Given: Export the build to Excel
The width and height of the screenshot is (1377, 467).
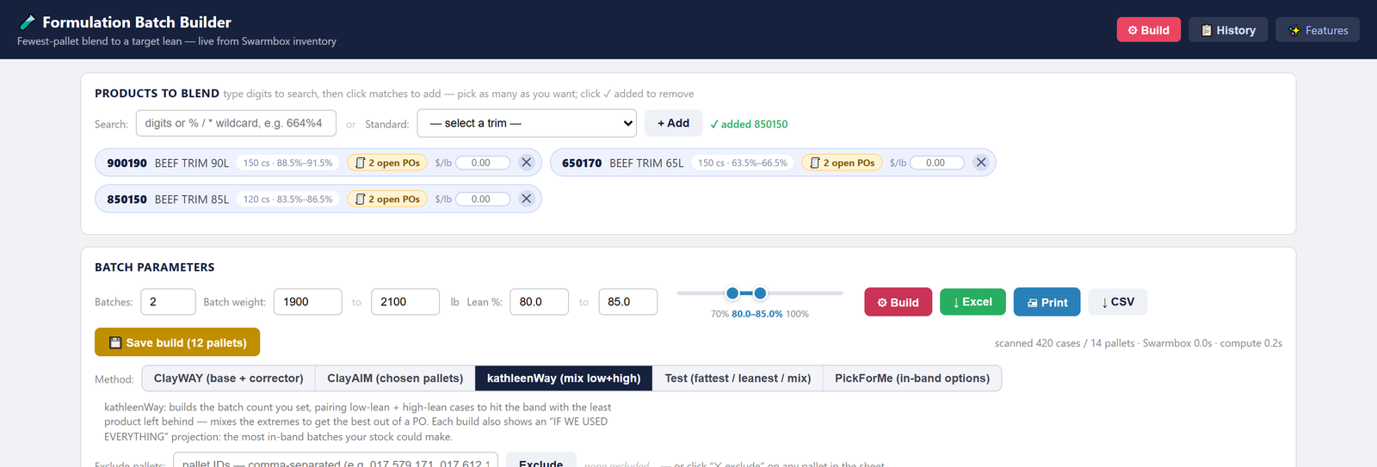Looking at the screenshot, I should click(x=973, y=302).
